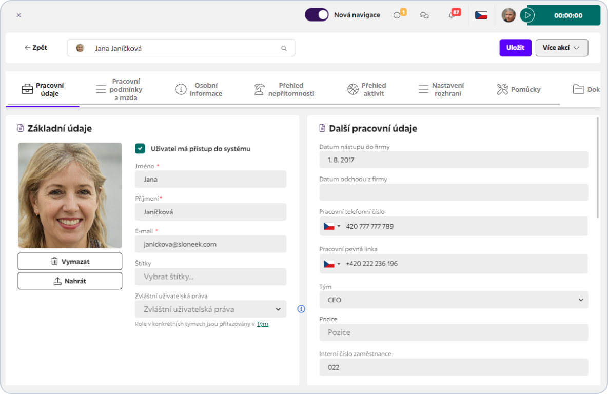Click the lines icon of Nastavení rozhraní
Viewport: 608px width, 394px height.
point(423,89)
